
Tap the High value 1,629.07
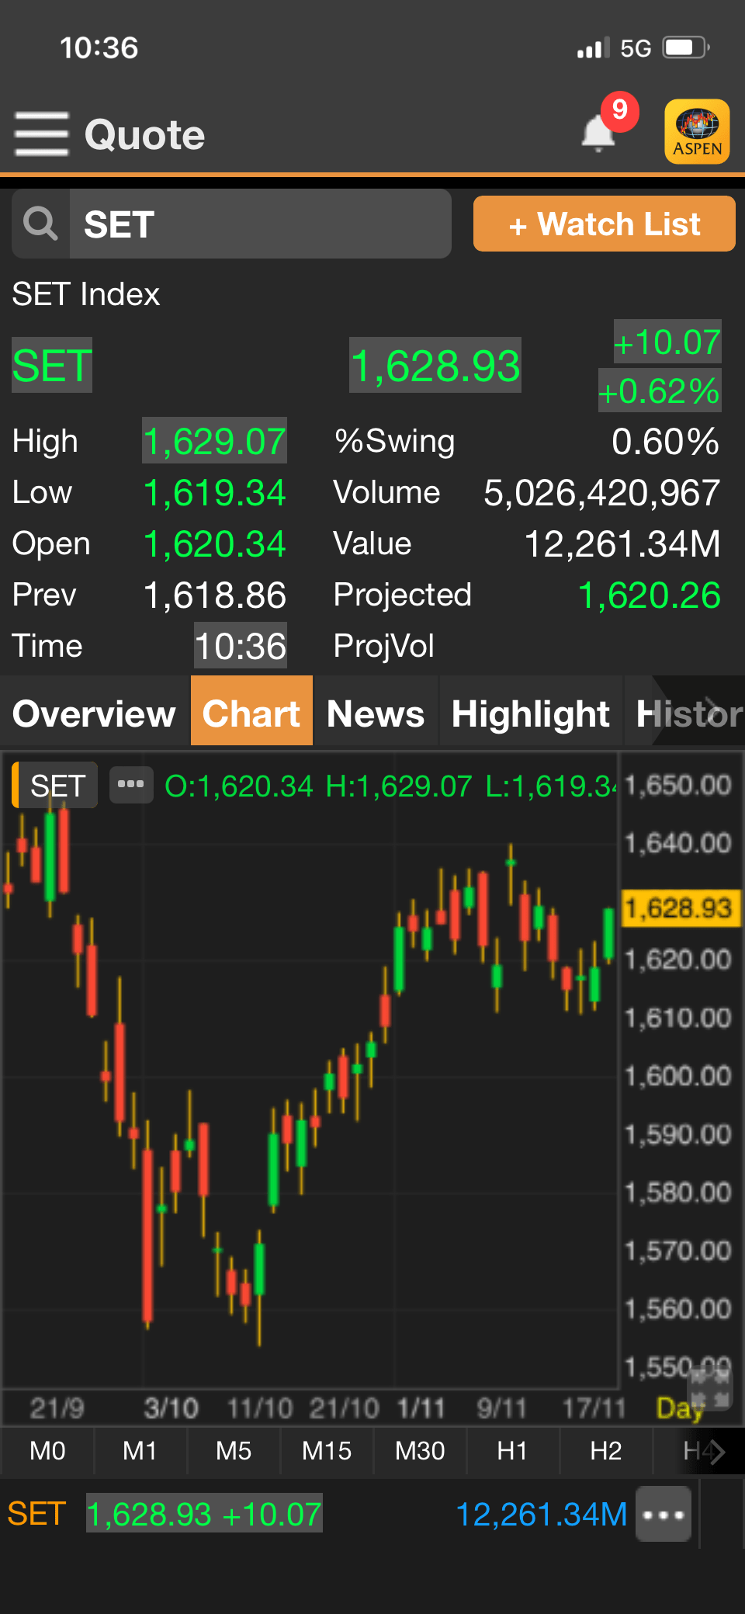tap(215, 441)
